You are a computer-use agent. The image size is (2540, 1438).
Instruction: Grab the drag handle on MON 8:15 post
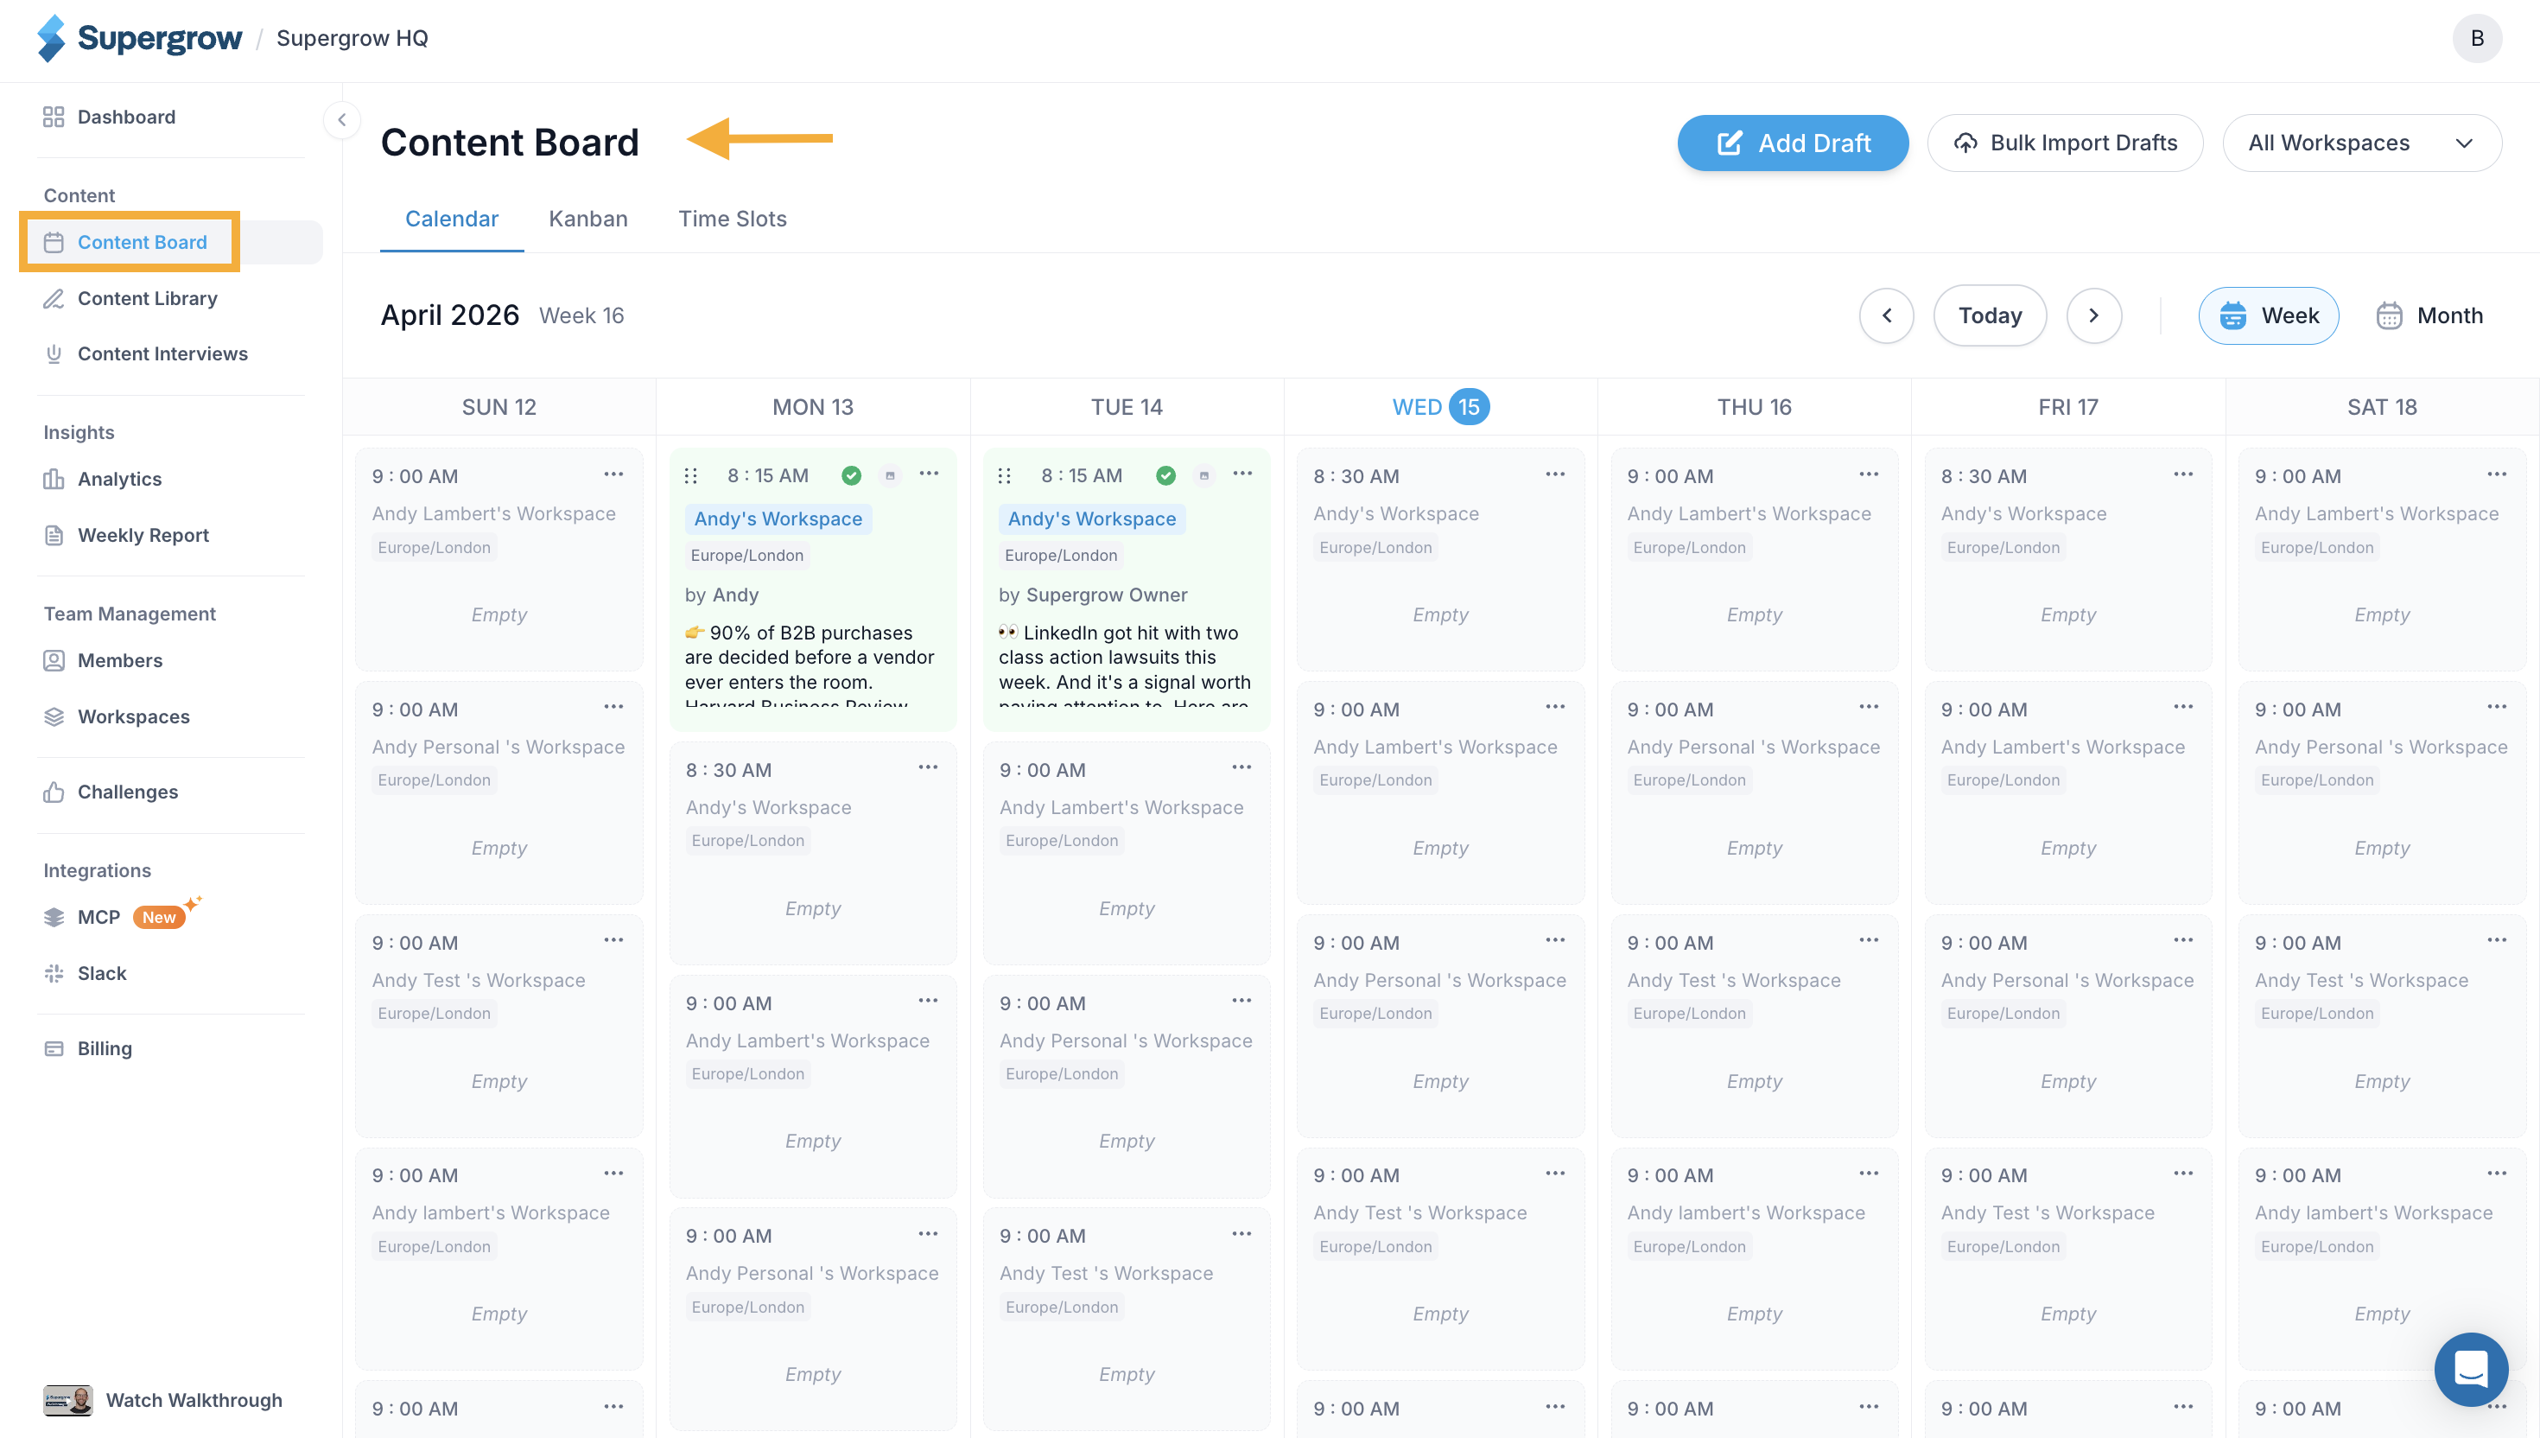click(691, 476)
